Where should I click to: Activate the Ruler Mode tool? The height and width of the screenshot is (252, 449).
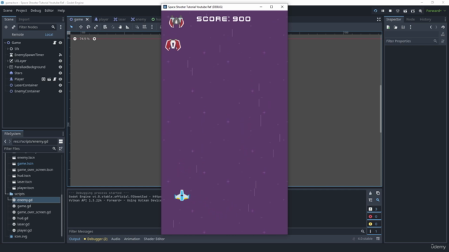click(128, 27)
